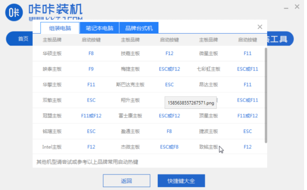Select the 富士康主板 brand cell
The width and height of the screenshot is (307, 190).
coord(130,116)
